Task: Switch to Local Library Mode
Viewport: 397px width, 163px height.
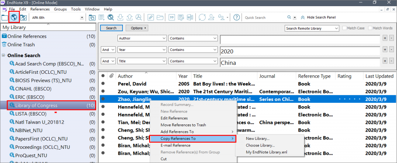Action: tap(5, 17)
